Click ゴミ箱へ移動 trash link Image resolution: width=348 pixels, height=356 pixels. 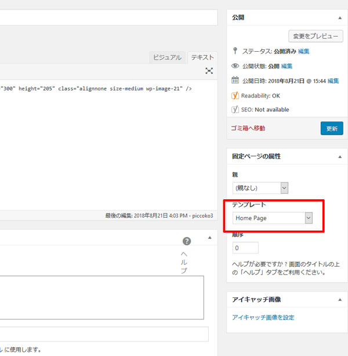pyautogui.click(x=248, y=128)
